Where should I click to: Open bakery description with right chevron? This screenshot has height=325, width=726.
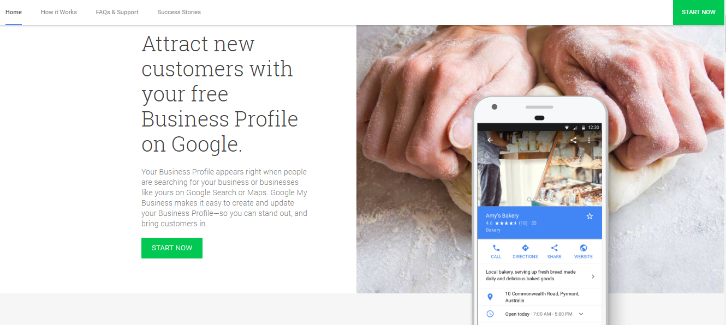pos(593,276)
